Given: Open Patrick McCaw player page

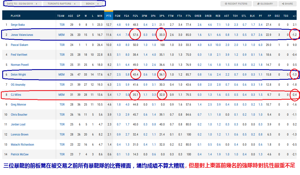Looking at the screenshot, I should click(x=20, y=154).
